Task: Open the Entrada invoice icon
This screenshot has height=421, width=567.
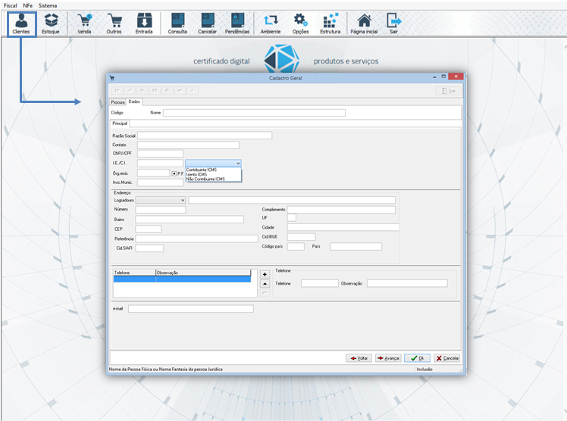Action: (x=144, y=23)
